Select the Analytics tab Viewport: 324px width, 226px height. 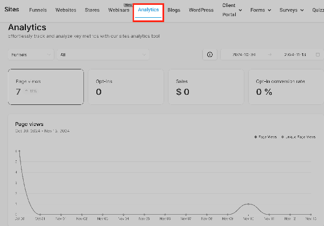(x=149, y=10)
